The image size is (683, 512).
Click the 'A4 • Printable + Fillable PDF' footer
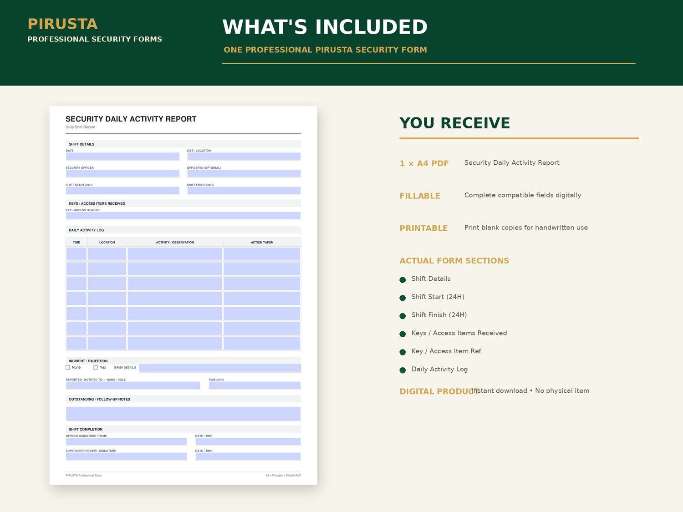pyautogui.click(x=283, y=476)
